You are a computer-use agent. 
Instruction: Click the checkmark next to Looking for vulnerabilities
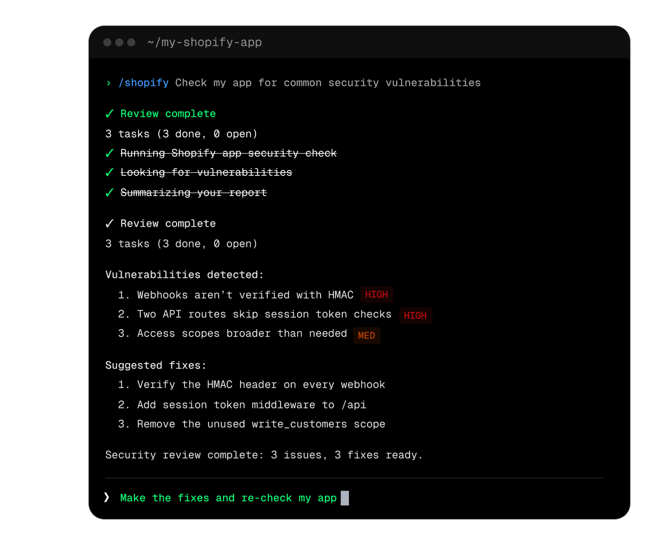(x=109, y=172)
